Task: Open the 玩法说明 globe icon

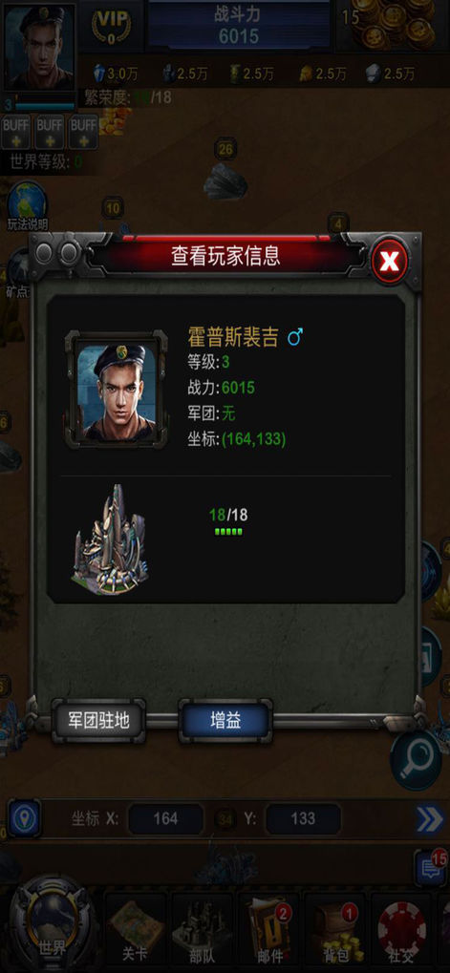Action: [28, 206]
